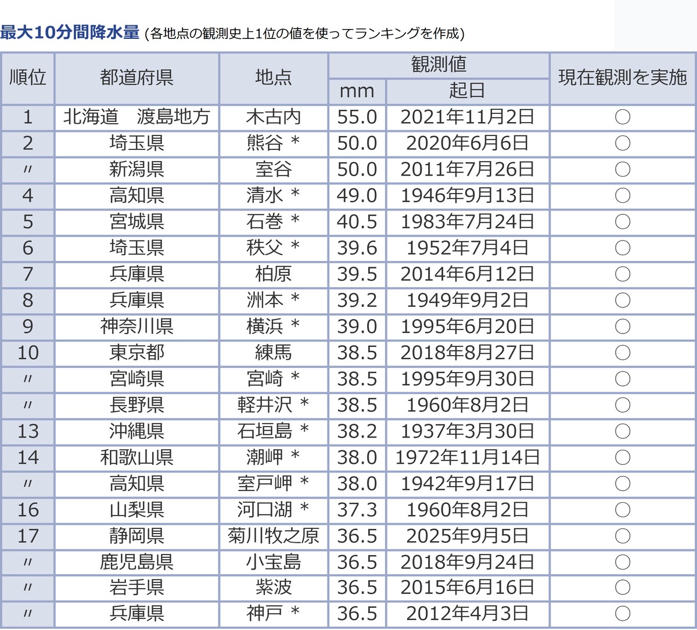Click the date 1995年6月20日

pyautogui.click(x=468, y=327)
